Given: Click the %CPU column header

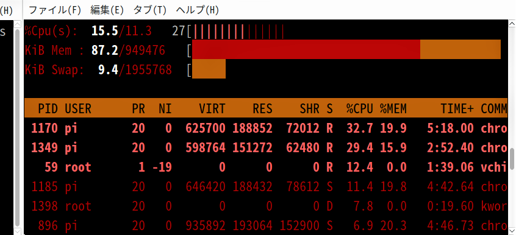Looking at the screenshot, I should click(360, 108).
